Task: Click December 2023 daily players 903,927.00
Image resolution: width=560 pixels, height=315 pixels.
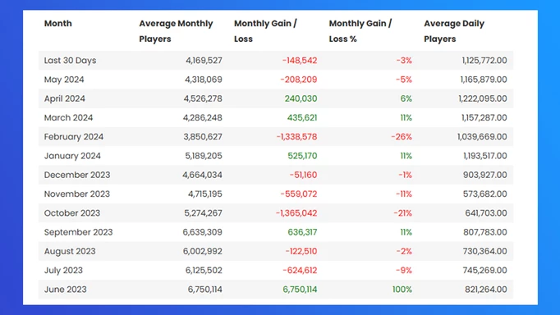Action: 485,176
